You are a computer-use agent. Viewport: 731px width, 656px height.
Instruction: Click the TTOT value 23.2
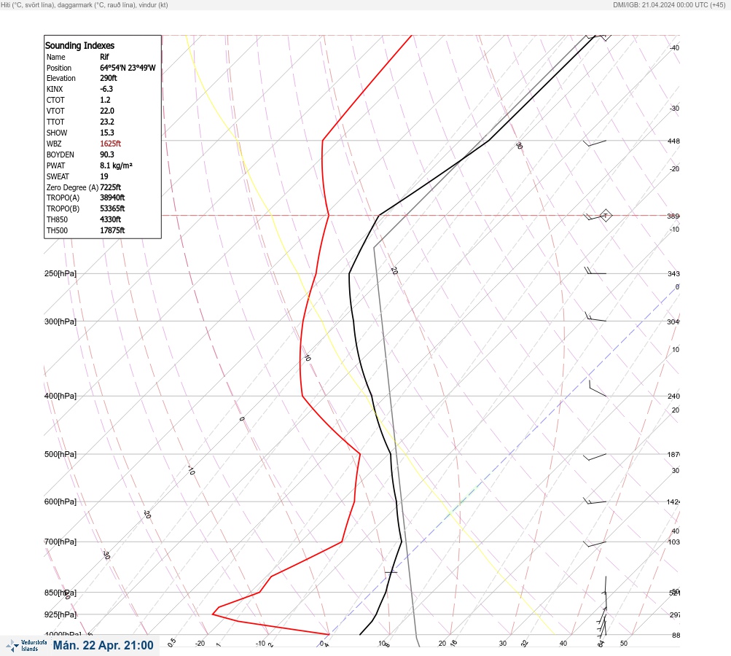pos(106,121)
